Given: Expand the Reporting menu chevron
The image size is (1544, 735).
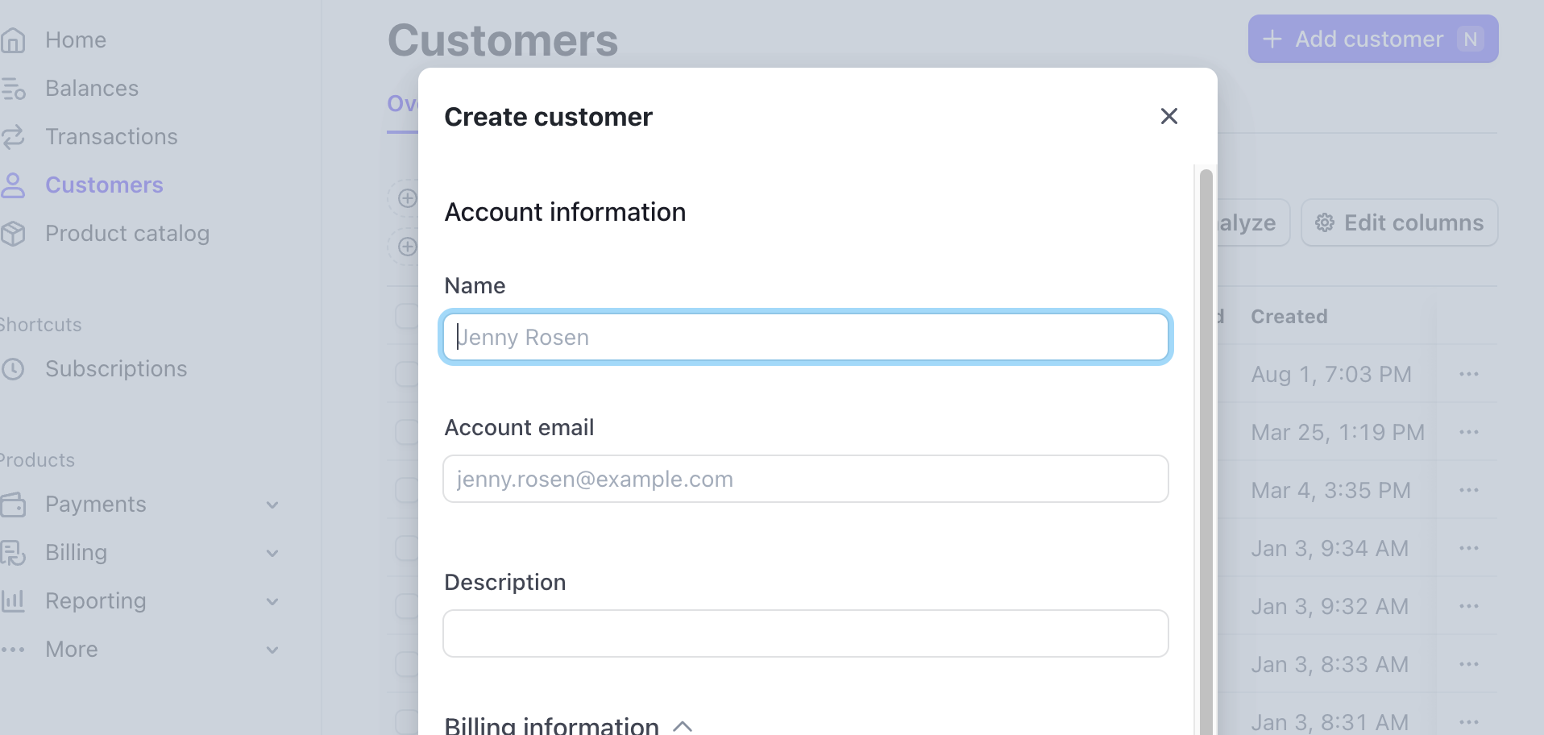Looking at the screenshot, I should [x=272, y=601].
